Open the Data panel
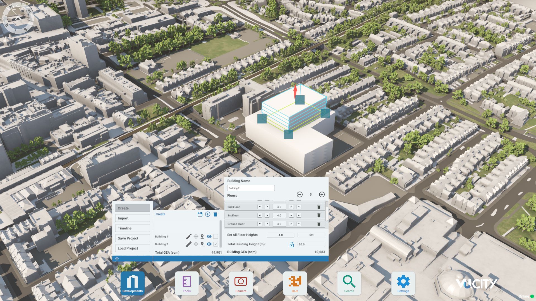The height and width of the screenshot is (301, 536). click(295, 283)
